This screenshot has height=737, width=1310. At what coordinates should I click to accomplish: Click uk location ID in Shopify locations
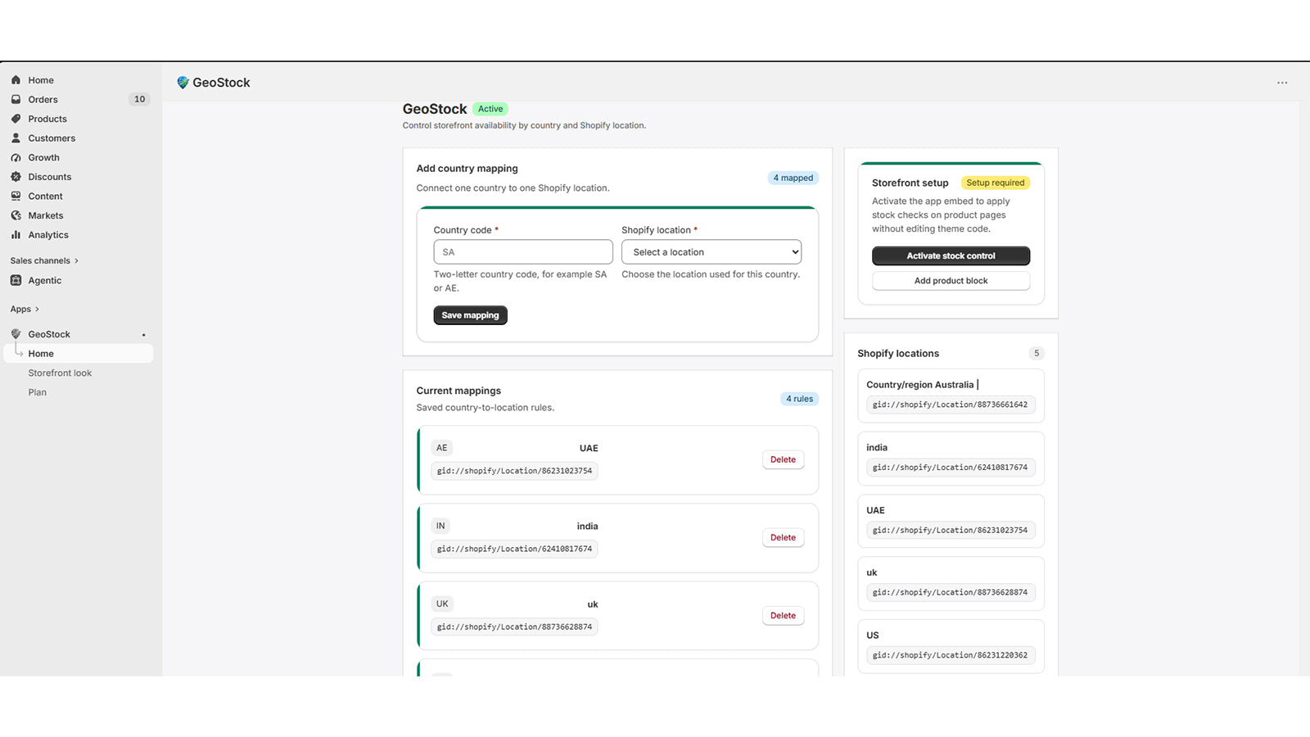click(x=950, y=593)
